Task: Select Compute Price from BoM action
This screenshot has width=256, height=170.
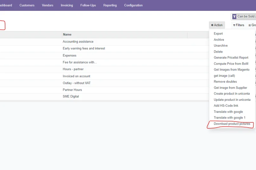Action: (231, 63)
